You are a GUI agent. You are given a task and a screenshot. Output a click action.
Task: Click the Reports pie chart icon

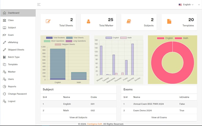(4, 86)
